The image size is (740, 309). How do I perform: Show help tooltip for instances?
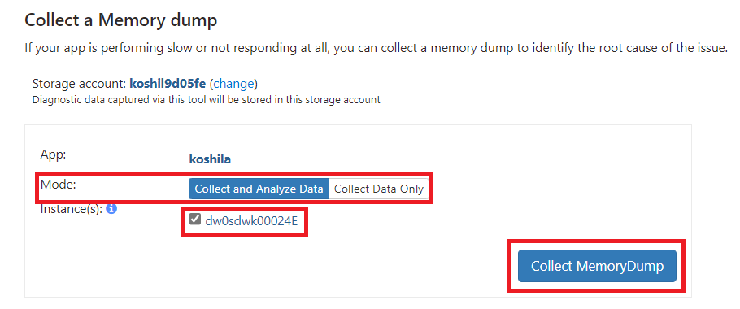coord(111,208)
